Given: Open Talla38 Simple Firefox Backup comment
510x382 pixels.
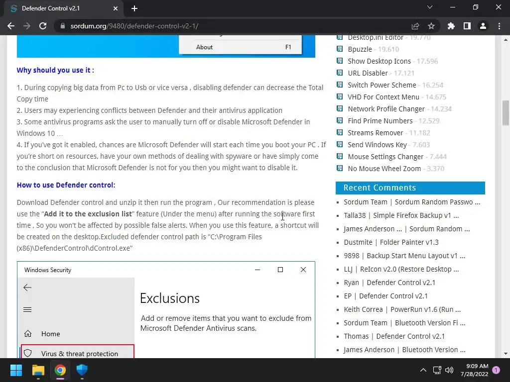Looking at the screenshot, I should [x=401, y=215].
